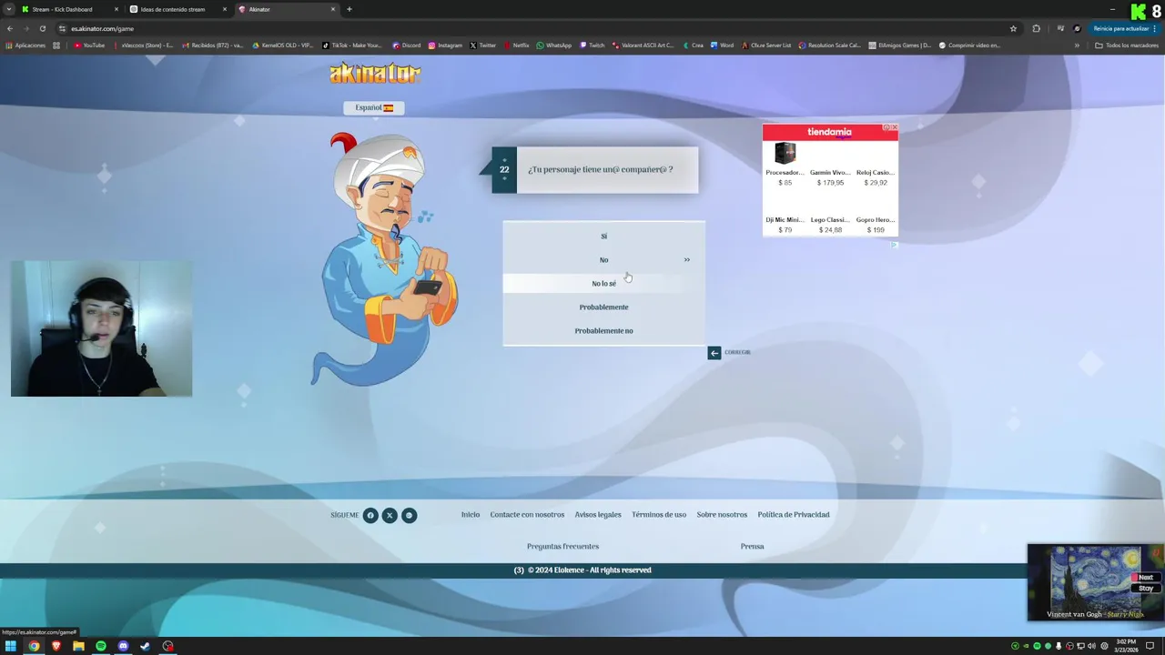The image size is (1165, 655).
Task: Open Chrome from the taskbar
Action: [x=34, y=646]
